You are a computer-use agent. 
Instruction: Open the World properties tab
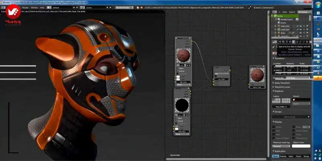290,42
